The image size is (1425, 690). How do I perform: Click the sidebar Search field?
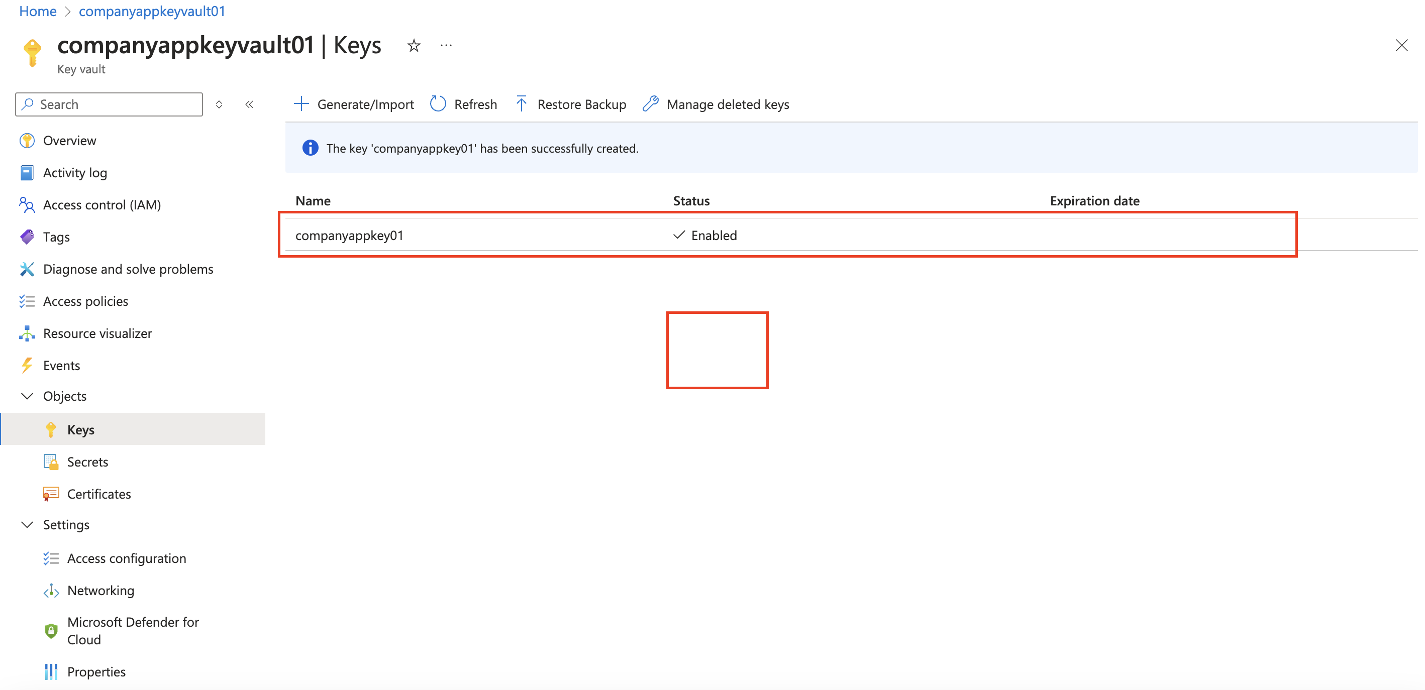click(x=109, y=104)
